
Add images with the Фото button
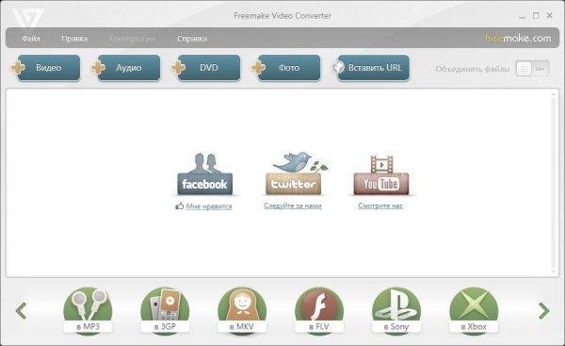click(289, 68)
